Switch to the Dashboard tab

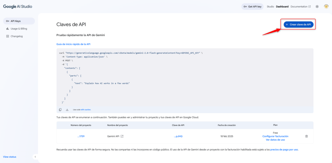(x=282, y=6)
